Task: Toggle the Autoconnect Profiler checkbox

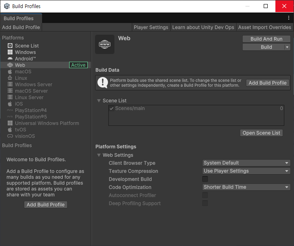Action: pos(205,195)
